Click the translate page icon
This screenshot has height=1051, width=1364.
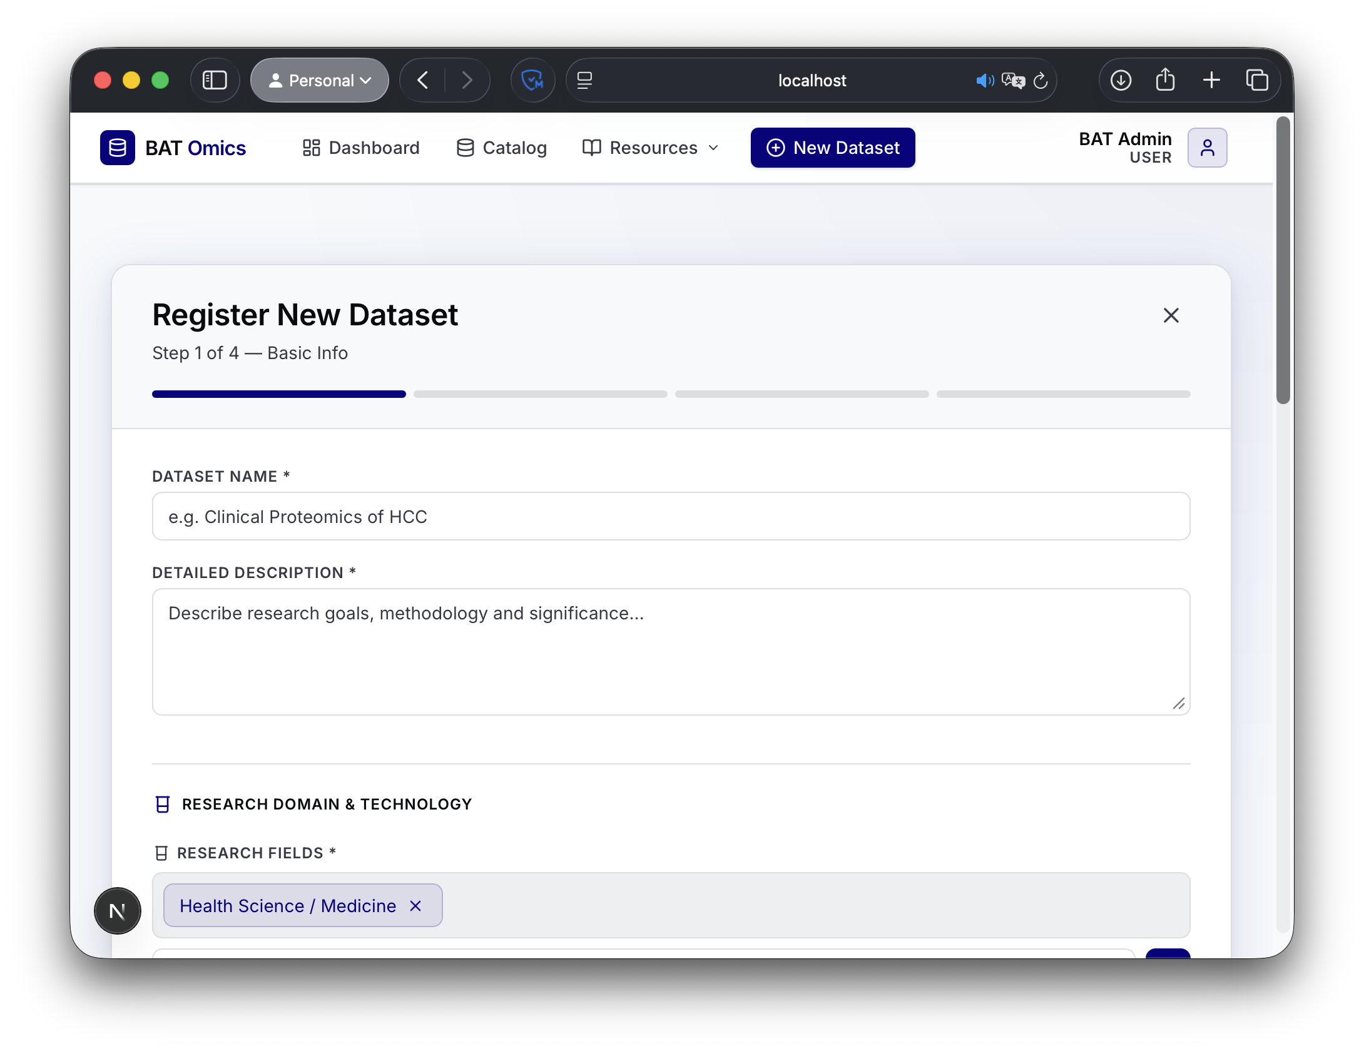click(1013, 81)
